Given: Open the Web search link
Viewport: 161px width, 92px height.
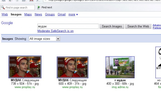Looking at the screenshot, I should (5, 14).
